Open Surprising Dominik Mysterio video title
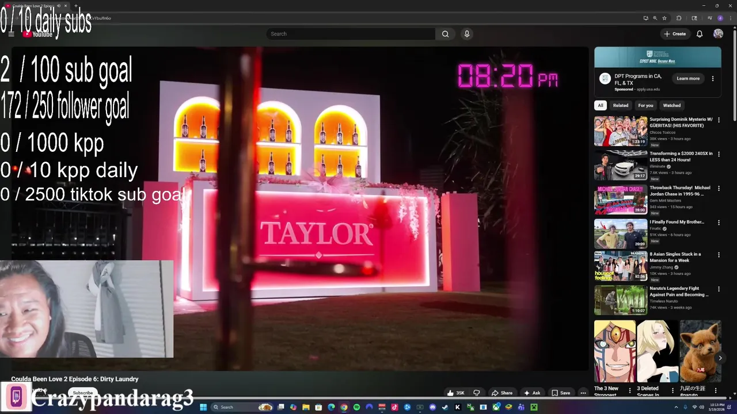This screenshot has height=414, width=737. pos(681,122)
